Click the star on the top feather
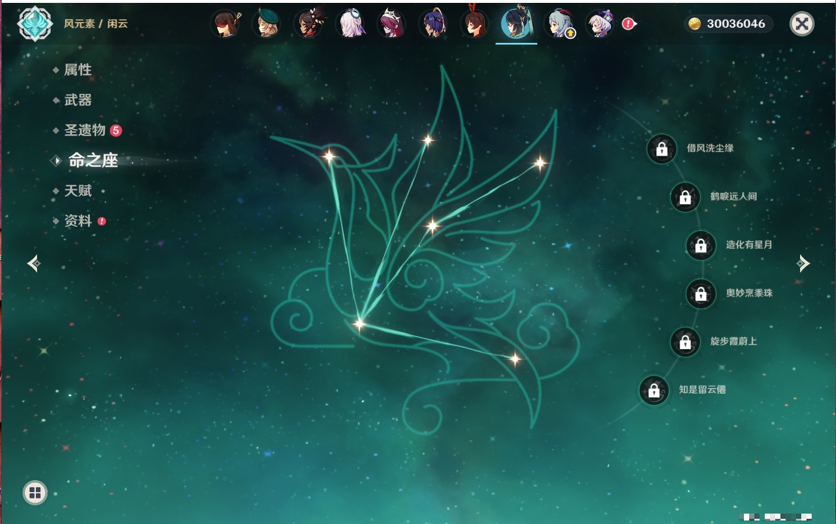The image size is (836, 524). pyautogui.click(x=428, y=140)
